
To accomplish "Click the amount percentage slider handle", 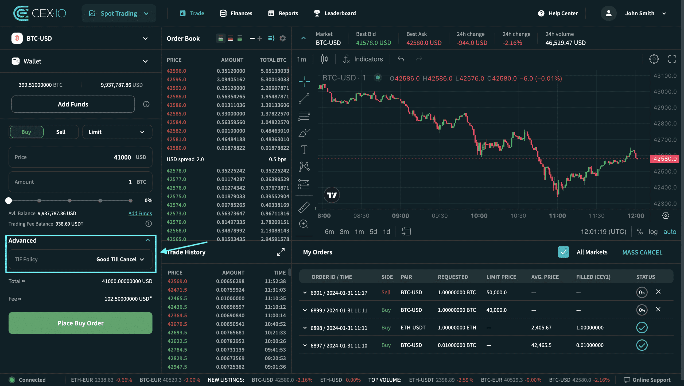I will click(x=9, y=200).
